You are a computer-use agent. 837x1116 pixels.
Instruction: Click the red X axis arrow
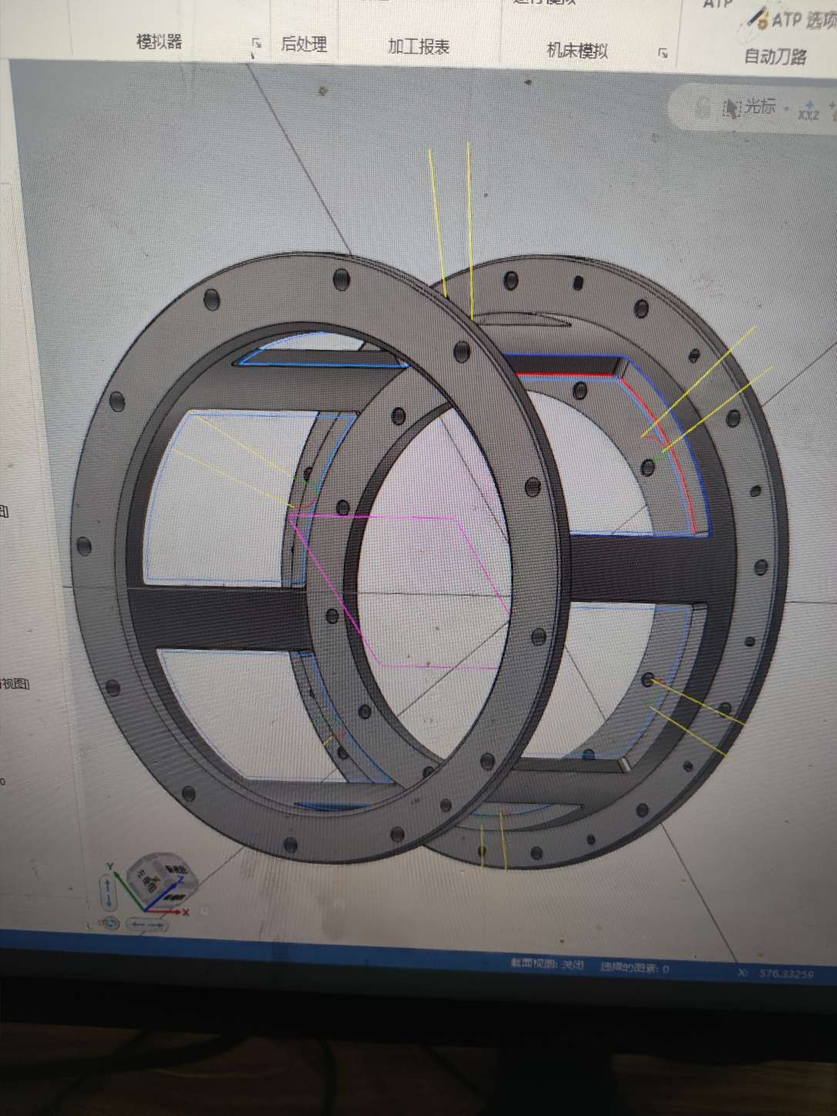click(183, 912)
